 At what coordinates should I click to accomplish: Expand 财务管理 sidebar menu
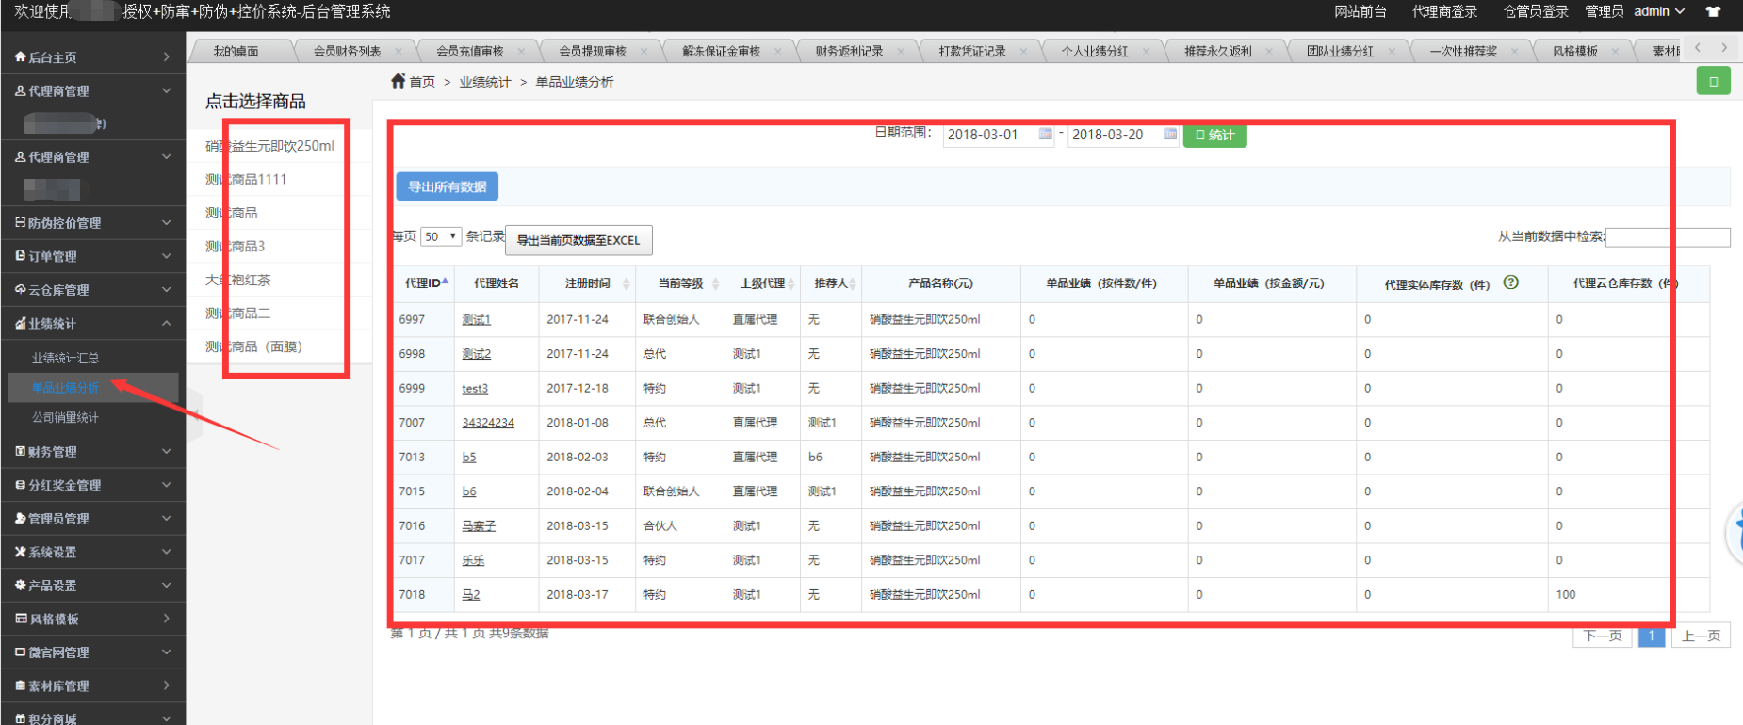coord(92,452)
